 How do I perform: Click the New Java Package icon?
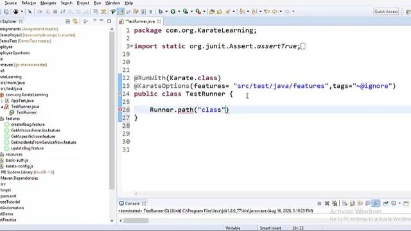[x=212, y=12]
